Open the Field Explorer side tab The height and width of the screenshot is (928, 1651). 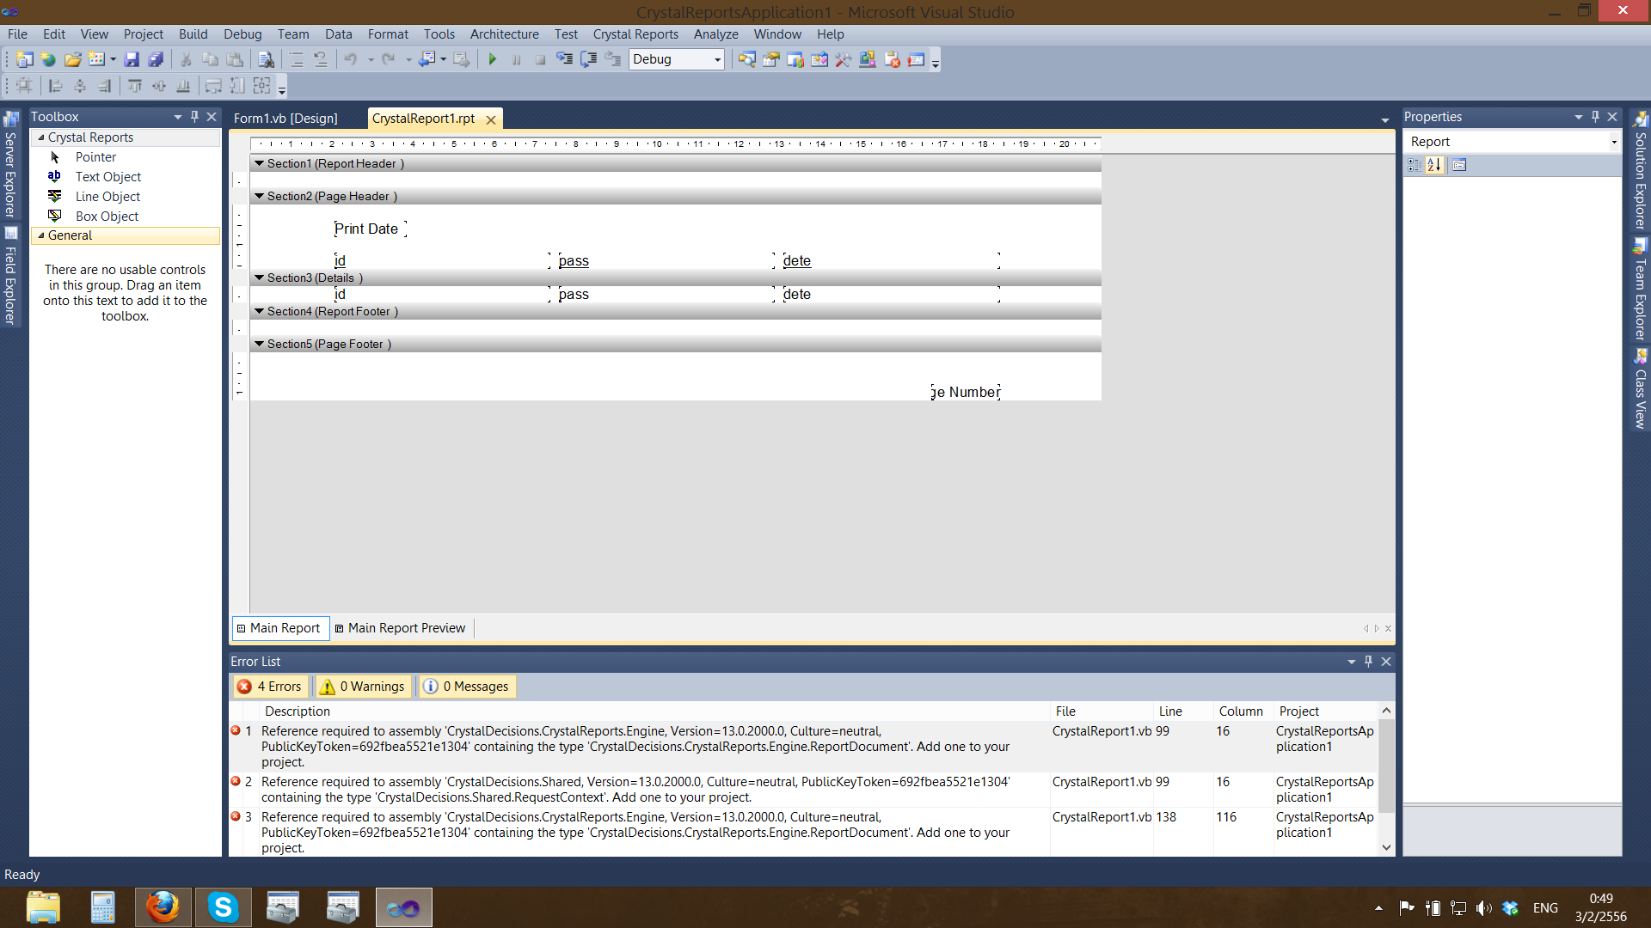pos(10,276)
